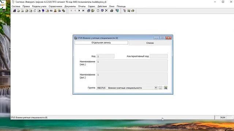This screenshot has width=234, height=131.
Task: Jump to last record arrow
Action: pyautogui.click(x=83, y=11)
